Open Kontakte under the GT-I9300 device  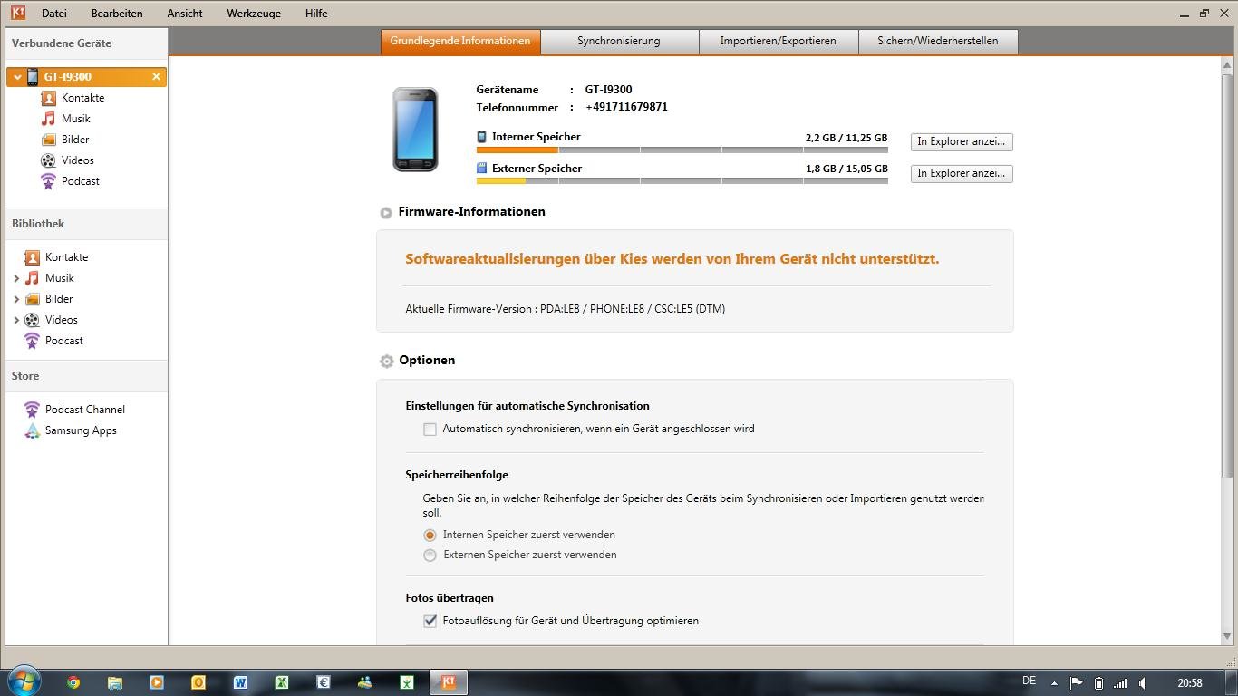(x=82, y=98)
